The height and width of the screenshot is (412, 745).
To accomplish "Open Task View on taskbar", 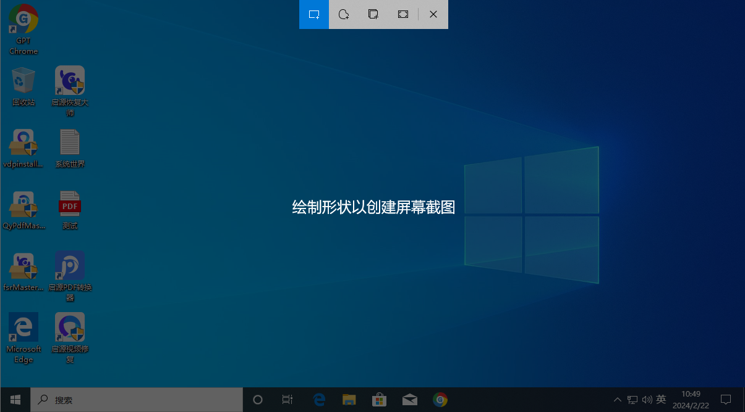I will pos(287,400).
